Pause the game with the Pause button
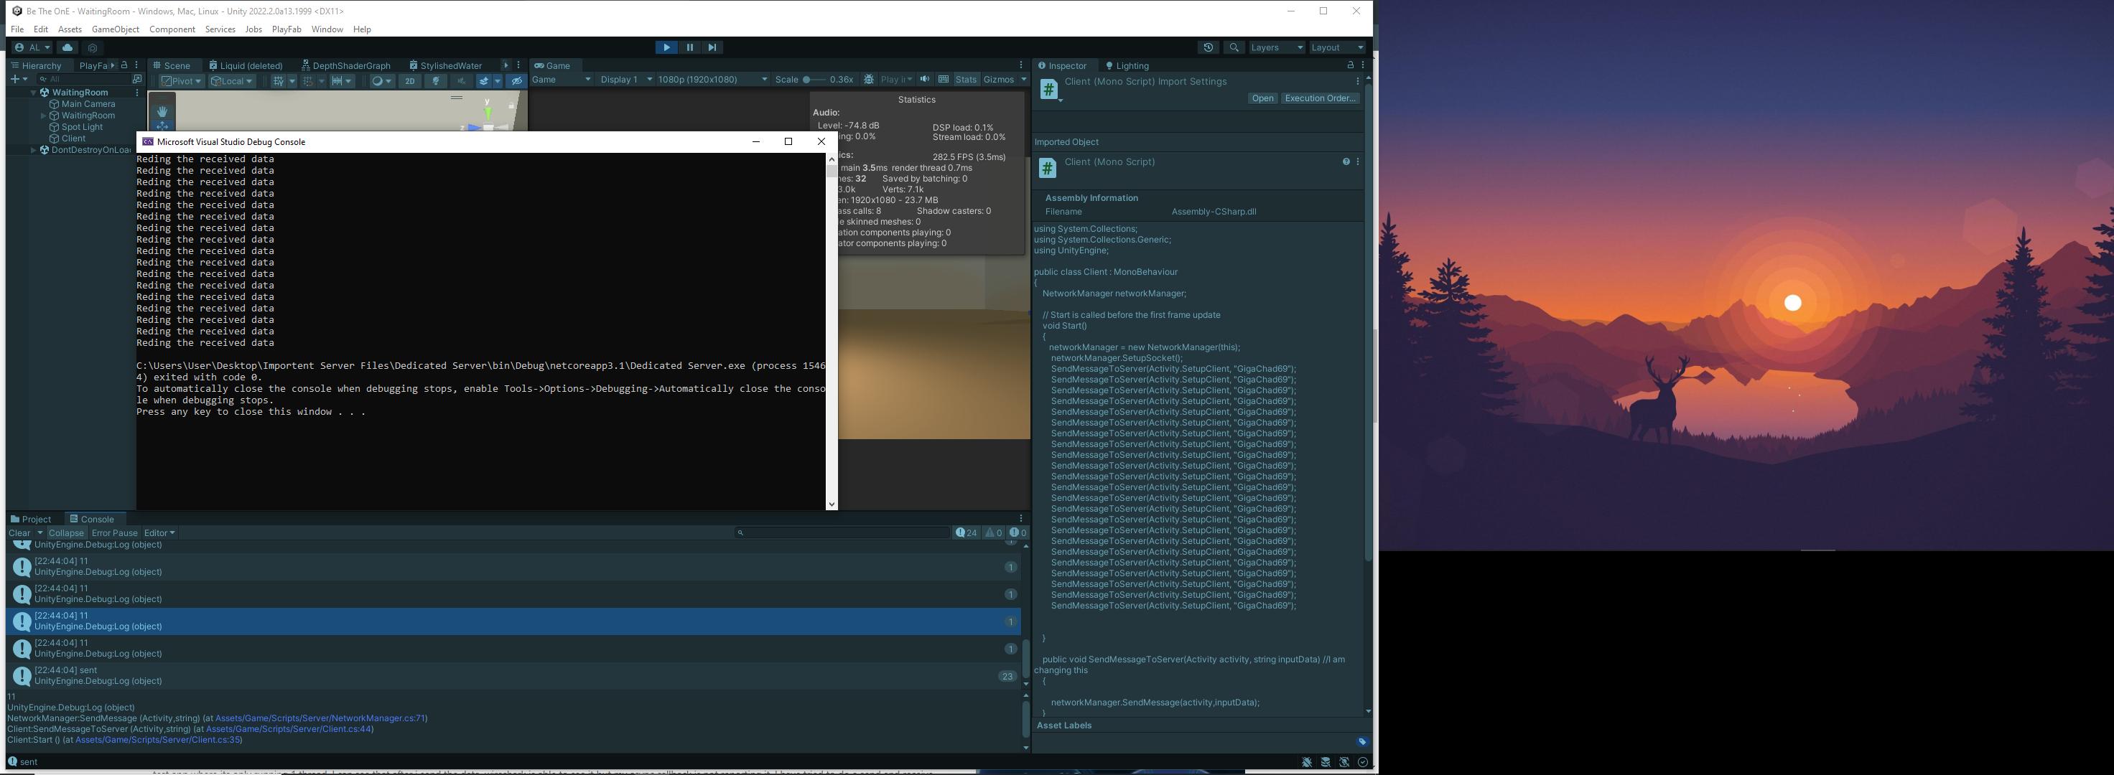The image size is (2114, 775). (x=689, y=47)
